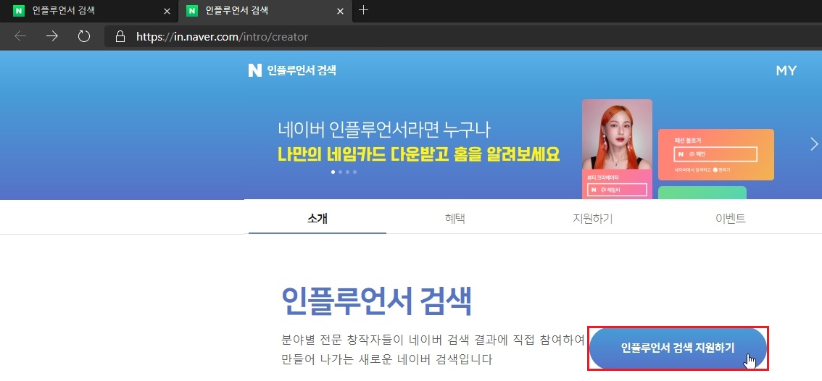Reload the page with refresh icon
Image resolution: width=822 pixels, height=381 pixels.
point(84,36)
